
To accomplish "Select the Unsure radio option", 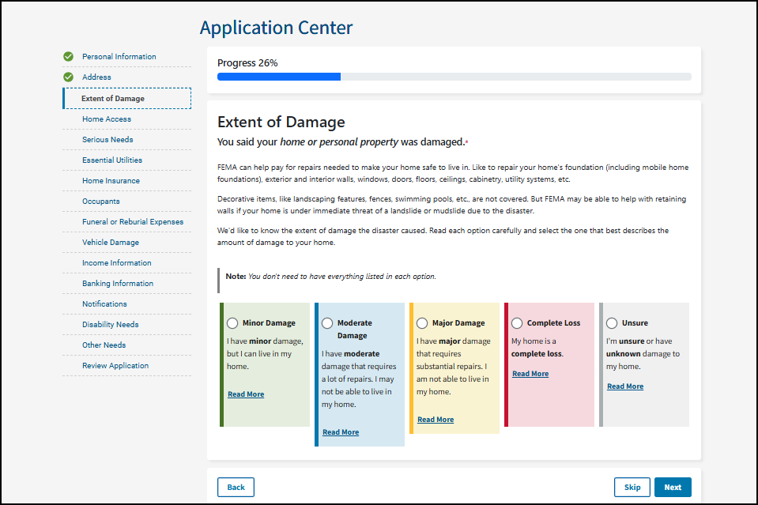I will coord(612,323).
